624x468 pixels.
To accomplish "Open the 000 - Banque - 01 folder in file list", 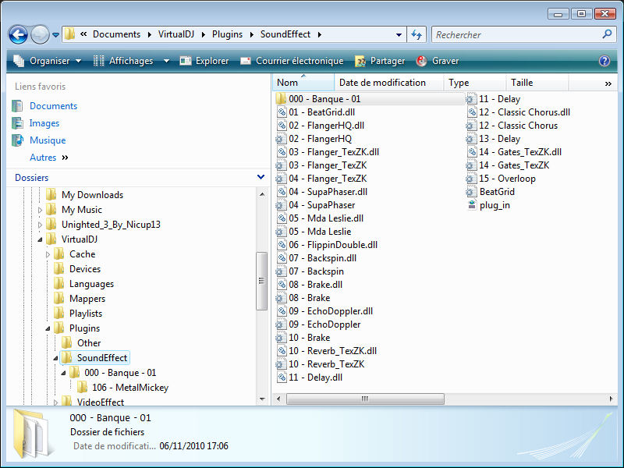I will 324,99.
